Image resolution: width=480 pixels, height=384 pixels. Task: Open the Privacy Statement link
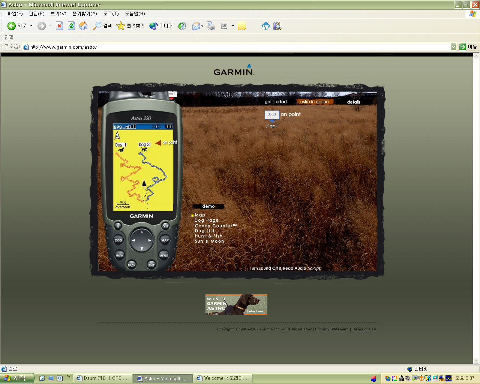click(x=331, y=329)
